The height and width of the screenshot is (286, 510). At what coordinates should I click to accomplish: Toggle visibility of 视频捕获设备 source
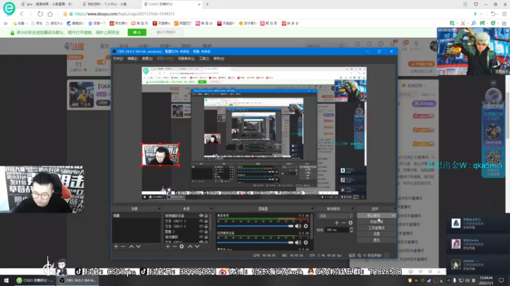pos(201,215)
